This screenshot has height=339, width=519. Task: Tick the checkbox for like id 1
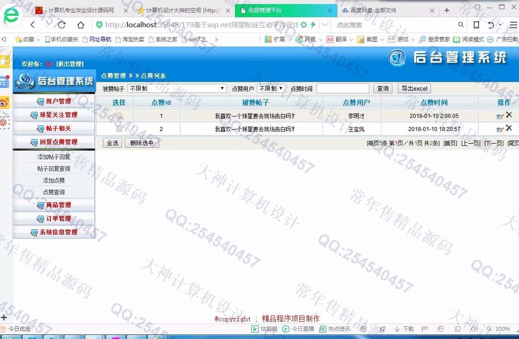click(119, 116)
